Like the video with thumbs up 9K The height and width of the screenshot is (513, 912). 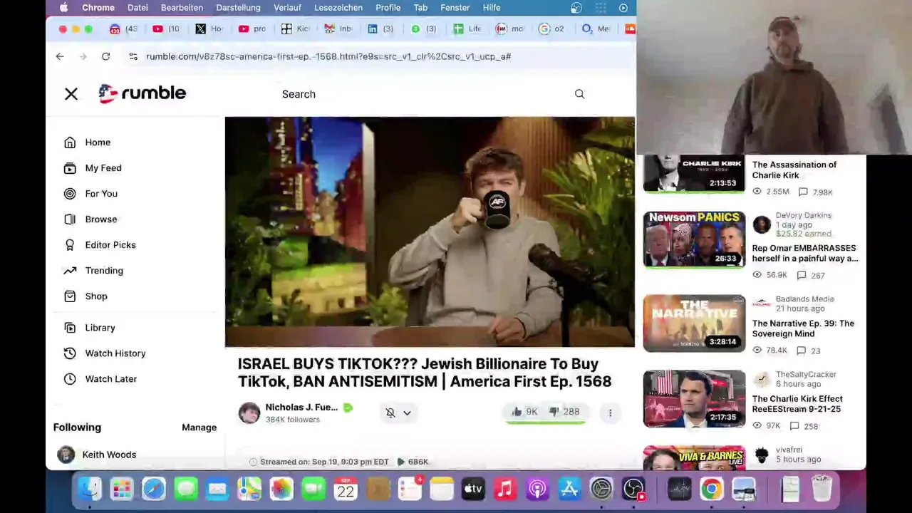[x=524, y=412]
